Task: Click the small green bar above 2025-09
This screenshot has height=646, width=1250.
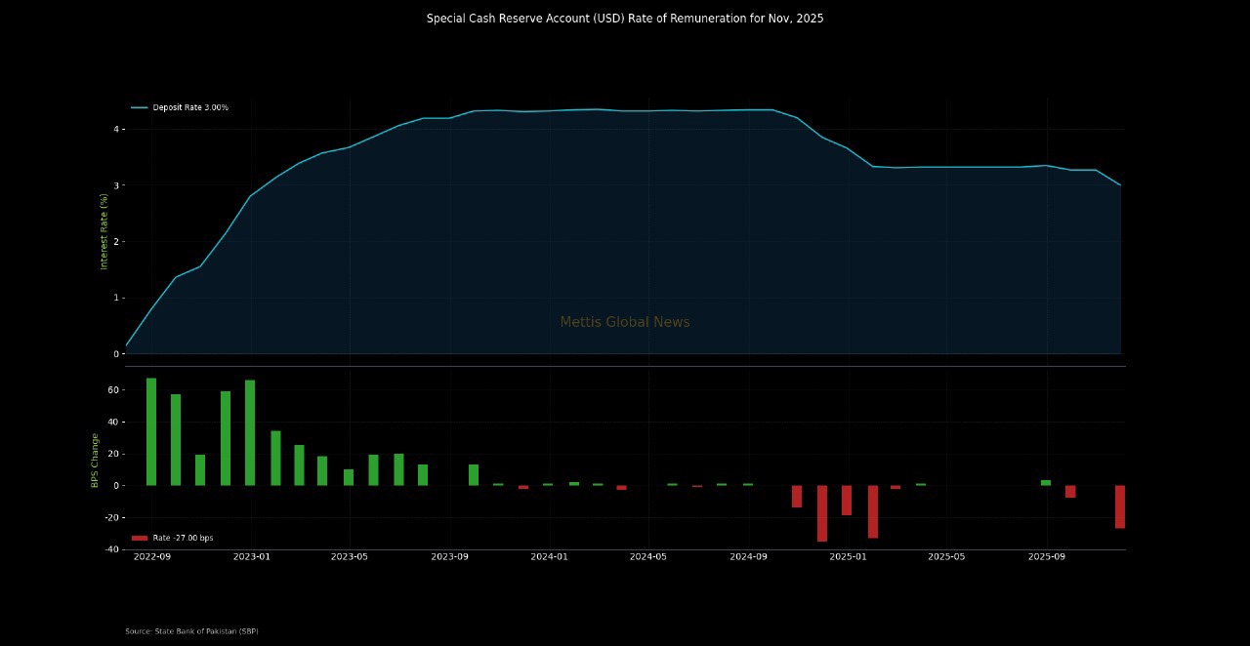Action: [x=1046, y=482]
